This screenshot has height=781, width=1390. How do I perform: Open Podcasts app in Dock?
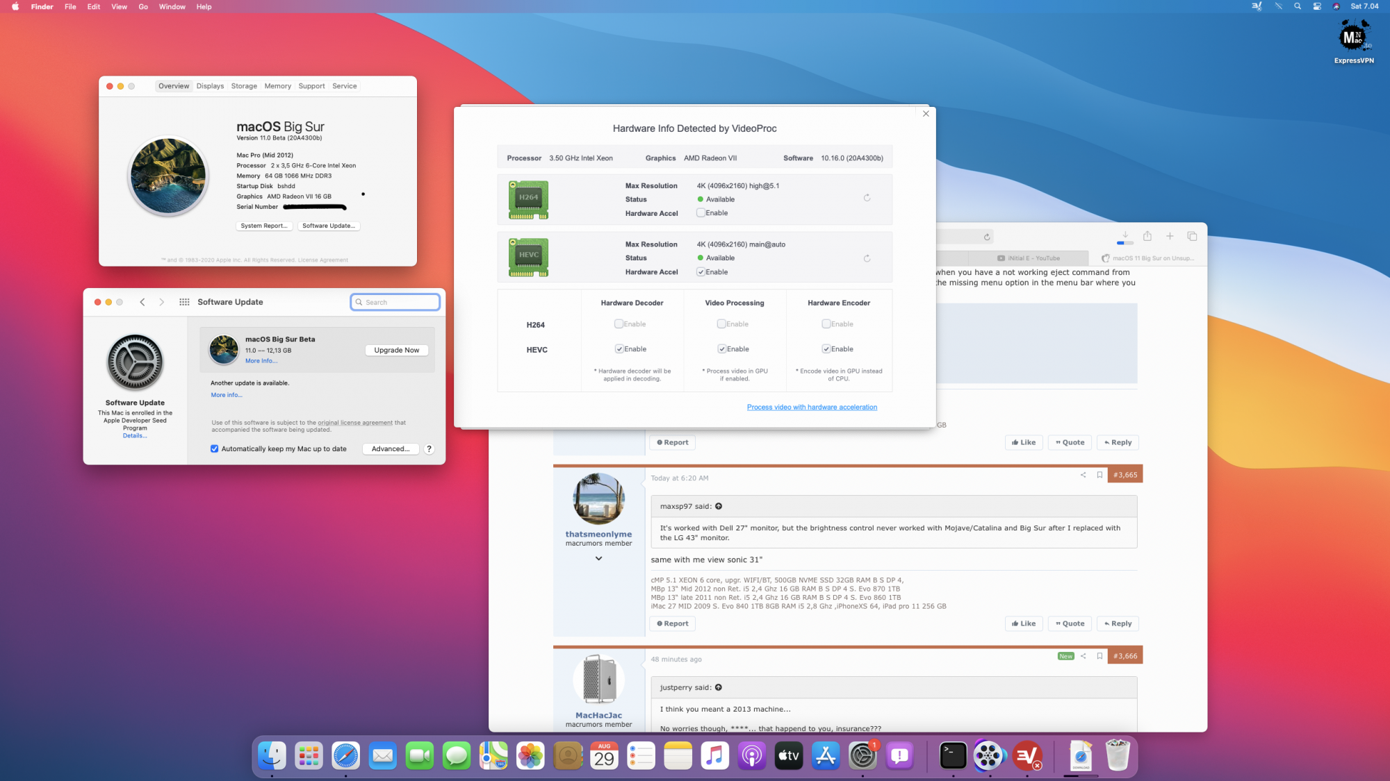pos(751,755)
